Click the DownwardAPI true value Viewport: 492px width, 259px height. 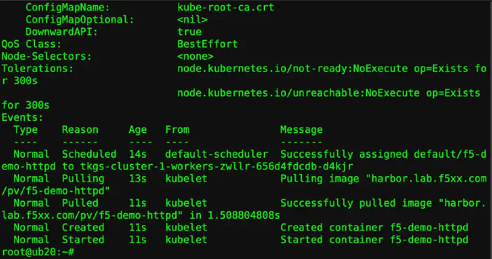point(189,32)
